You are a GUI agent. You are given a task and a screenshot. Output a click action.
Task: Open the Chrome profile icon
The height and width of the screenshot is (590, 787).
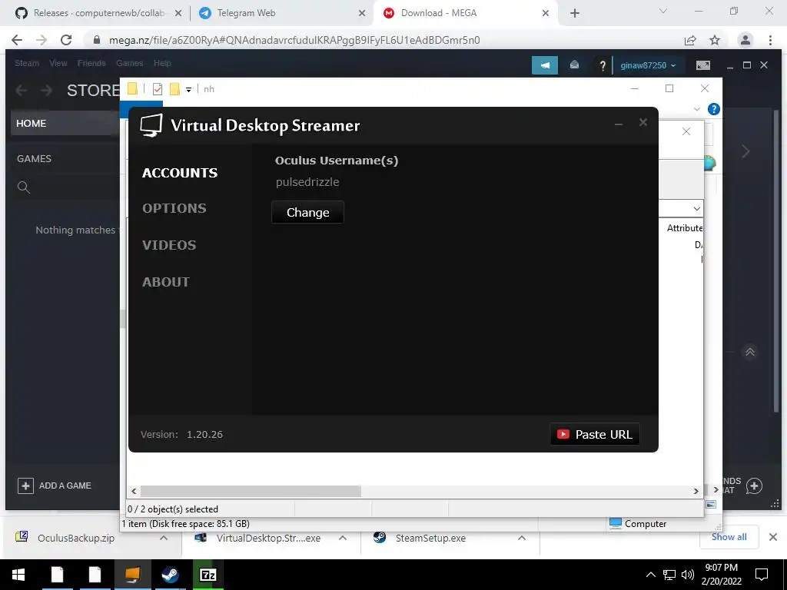coord(745,40)
